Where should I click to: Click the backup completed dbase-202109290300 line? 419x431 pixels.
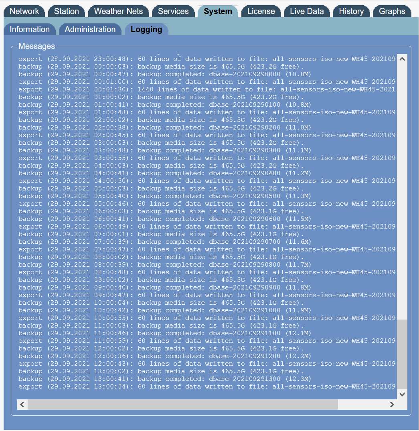click(165, 150)
